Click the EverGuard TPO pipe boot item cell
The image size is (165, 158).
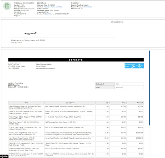coord(26,128)
